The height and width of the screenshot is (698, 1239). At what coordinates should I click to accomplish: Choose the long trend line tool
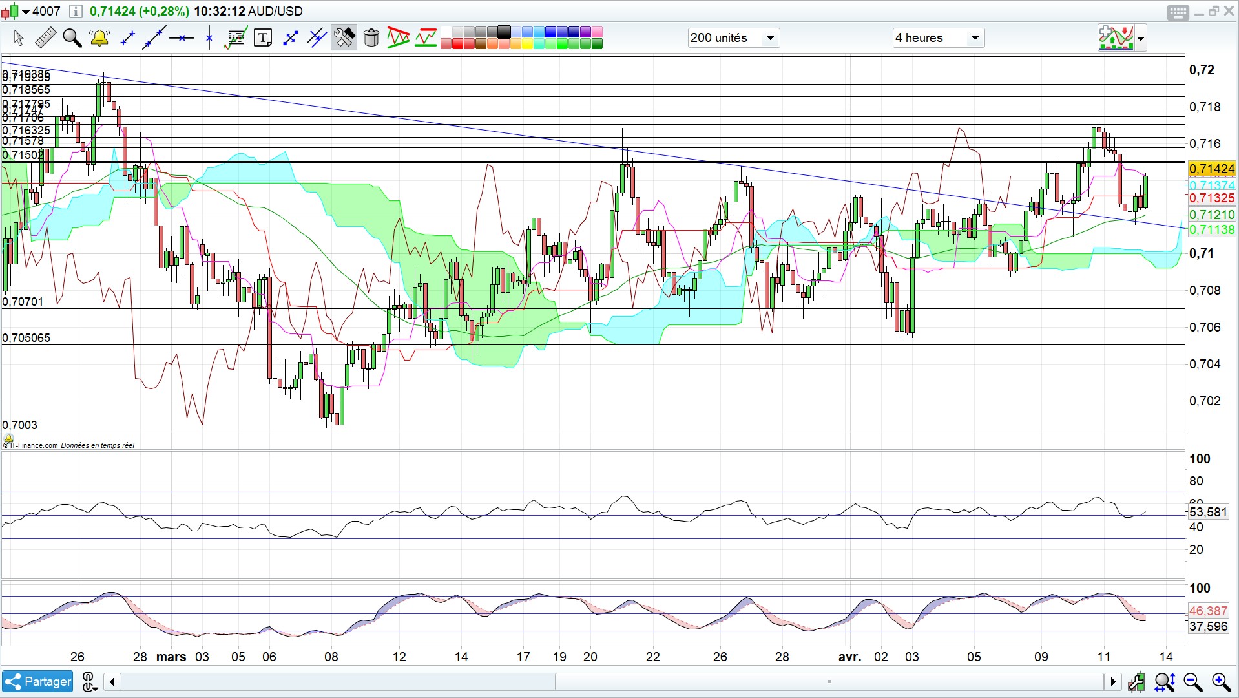[154, 37]
